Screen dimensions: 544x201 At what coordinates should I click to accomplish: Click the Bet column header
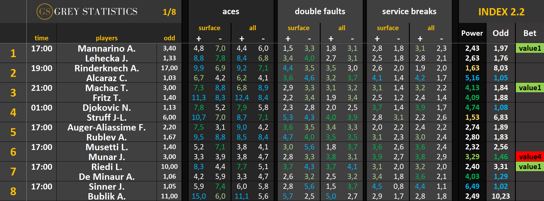pos(530,33)
